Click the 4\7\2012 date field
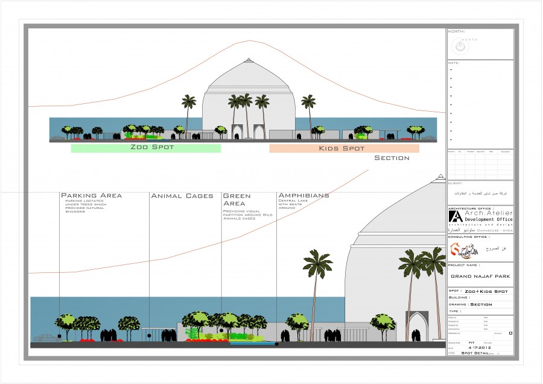 point(480,347)
